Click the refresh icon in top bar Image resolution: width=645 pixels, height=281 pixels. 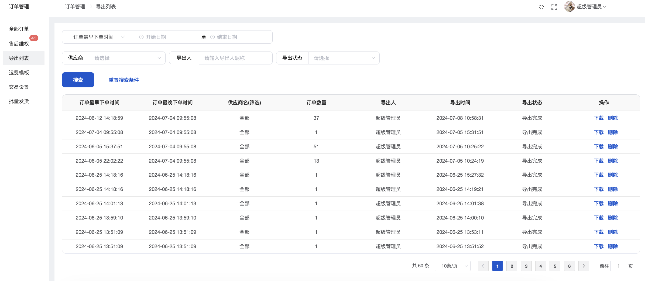click(x=541, y=7)
